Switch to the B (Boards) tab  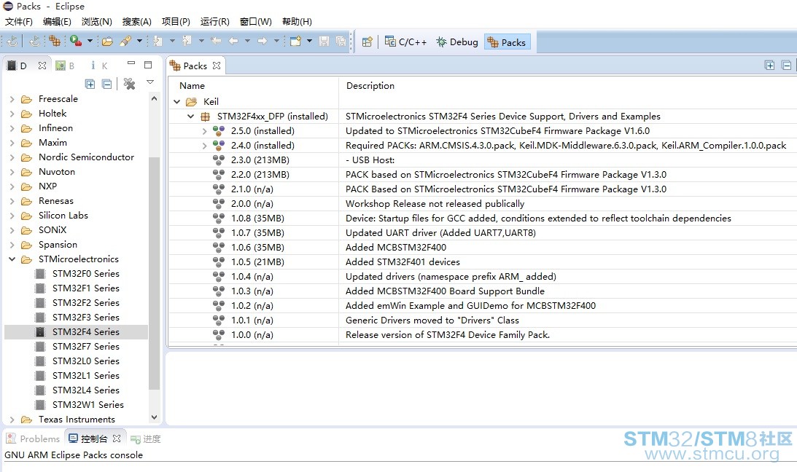click(x=65, y=66)
